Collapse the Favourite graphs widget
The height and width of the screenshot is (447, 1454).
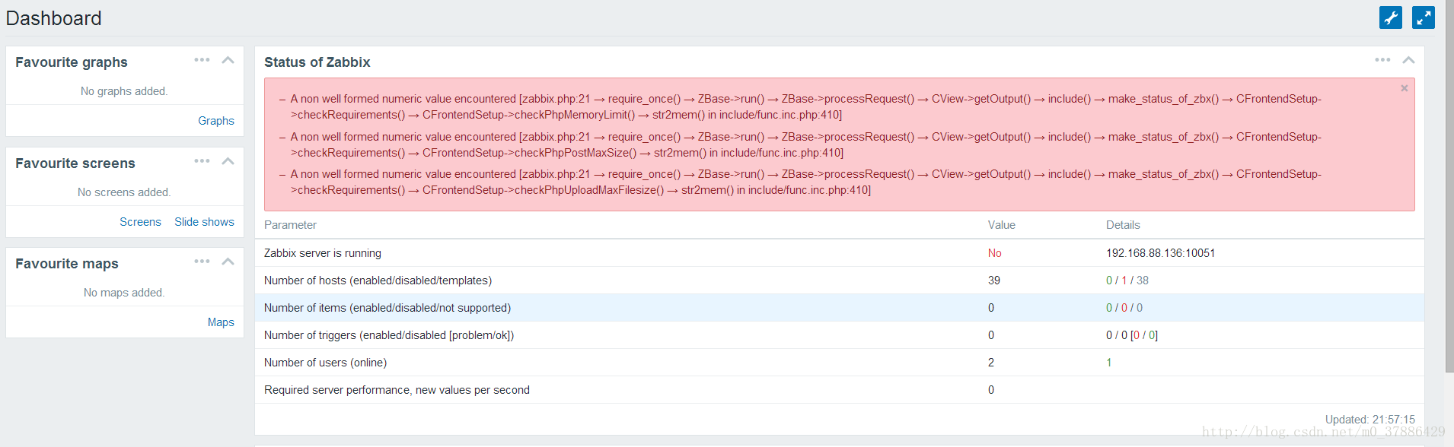click(228, 60)
